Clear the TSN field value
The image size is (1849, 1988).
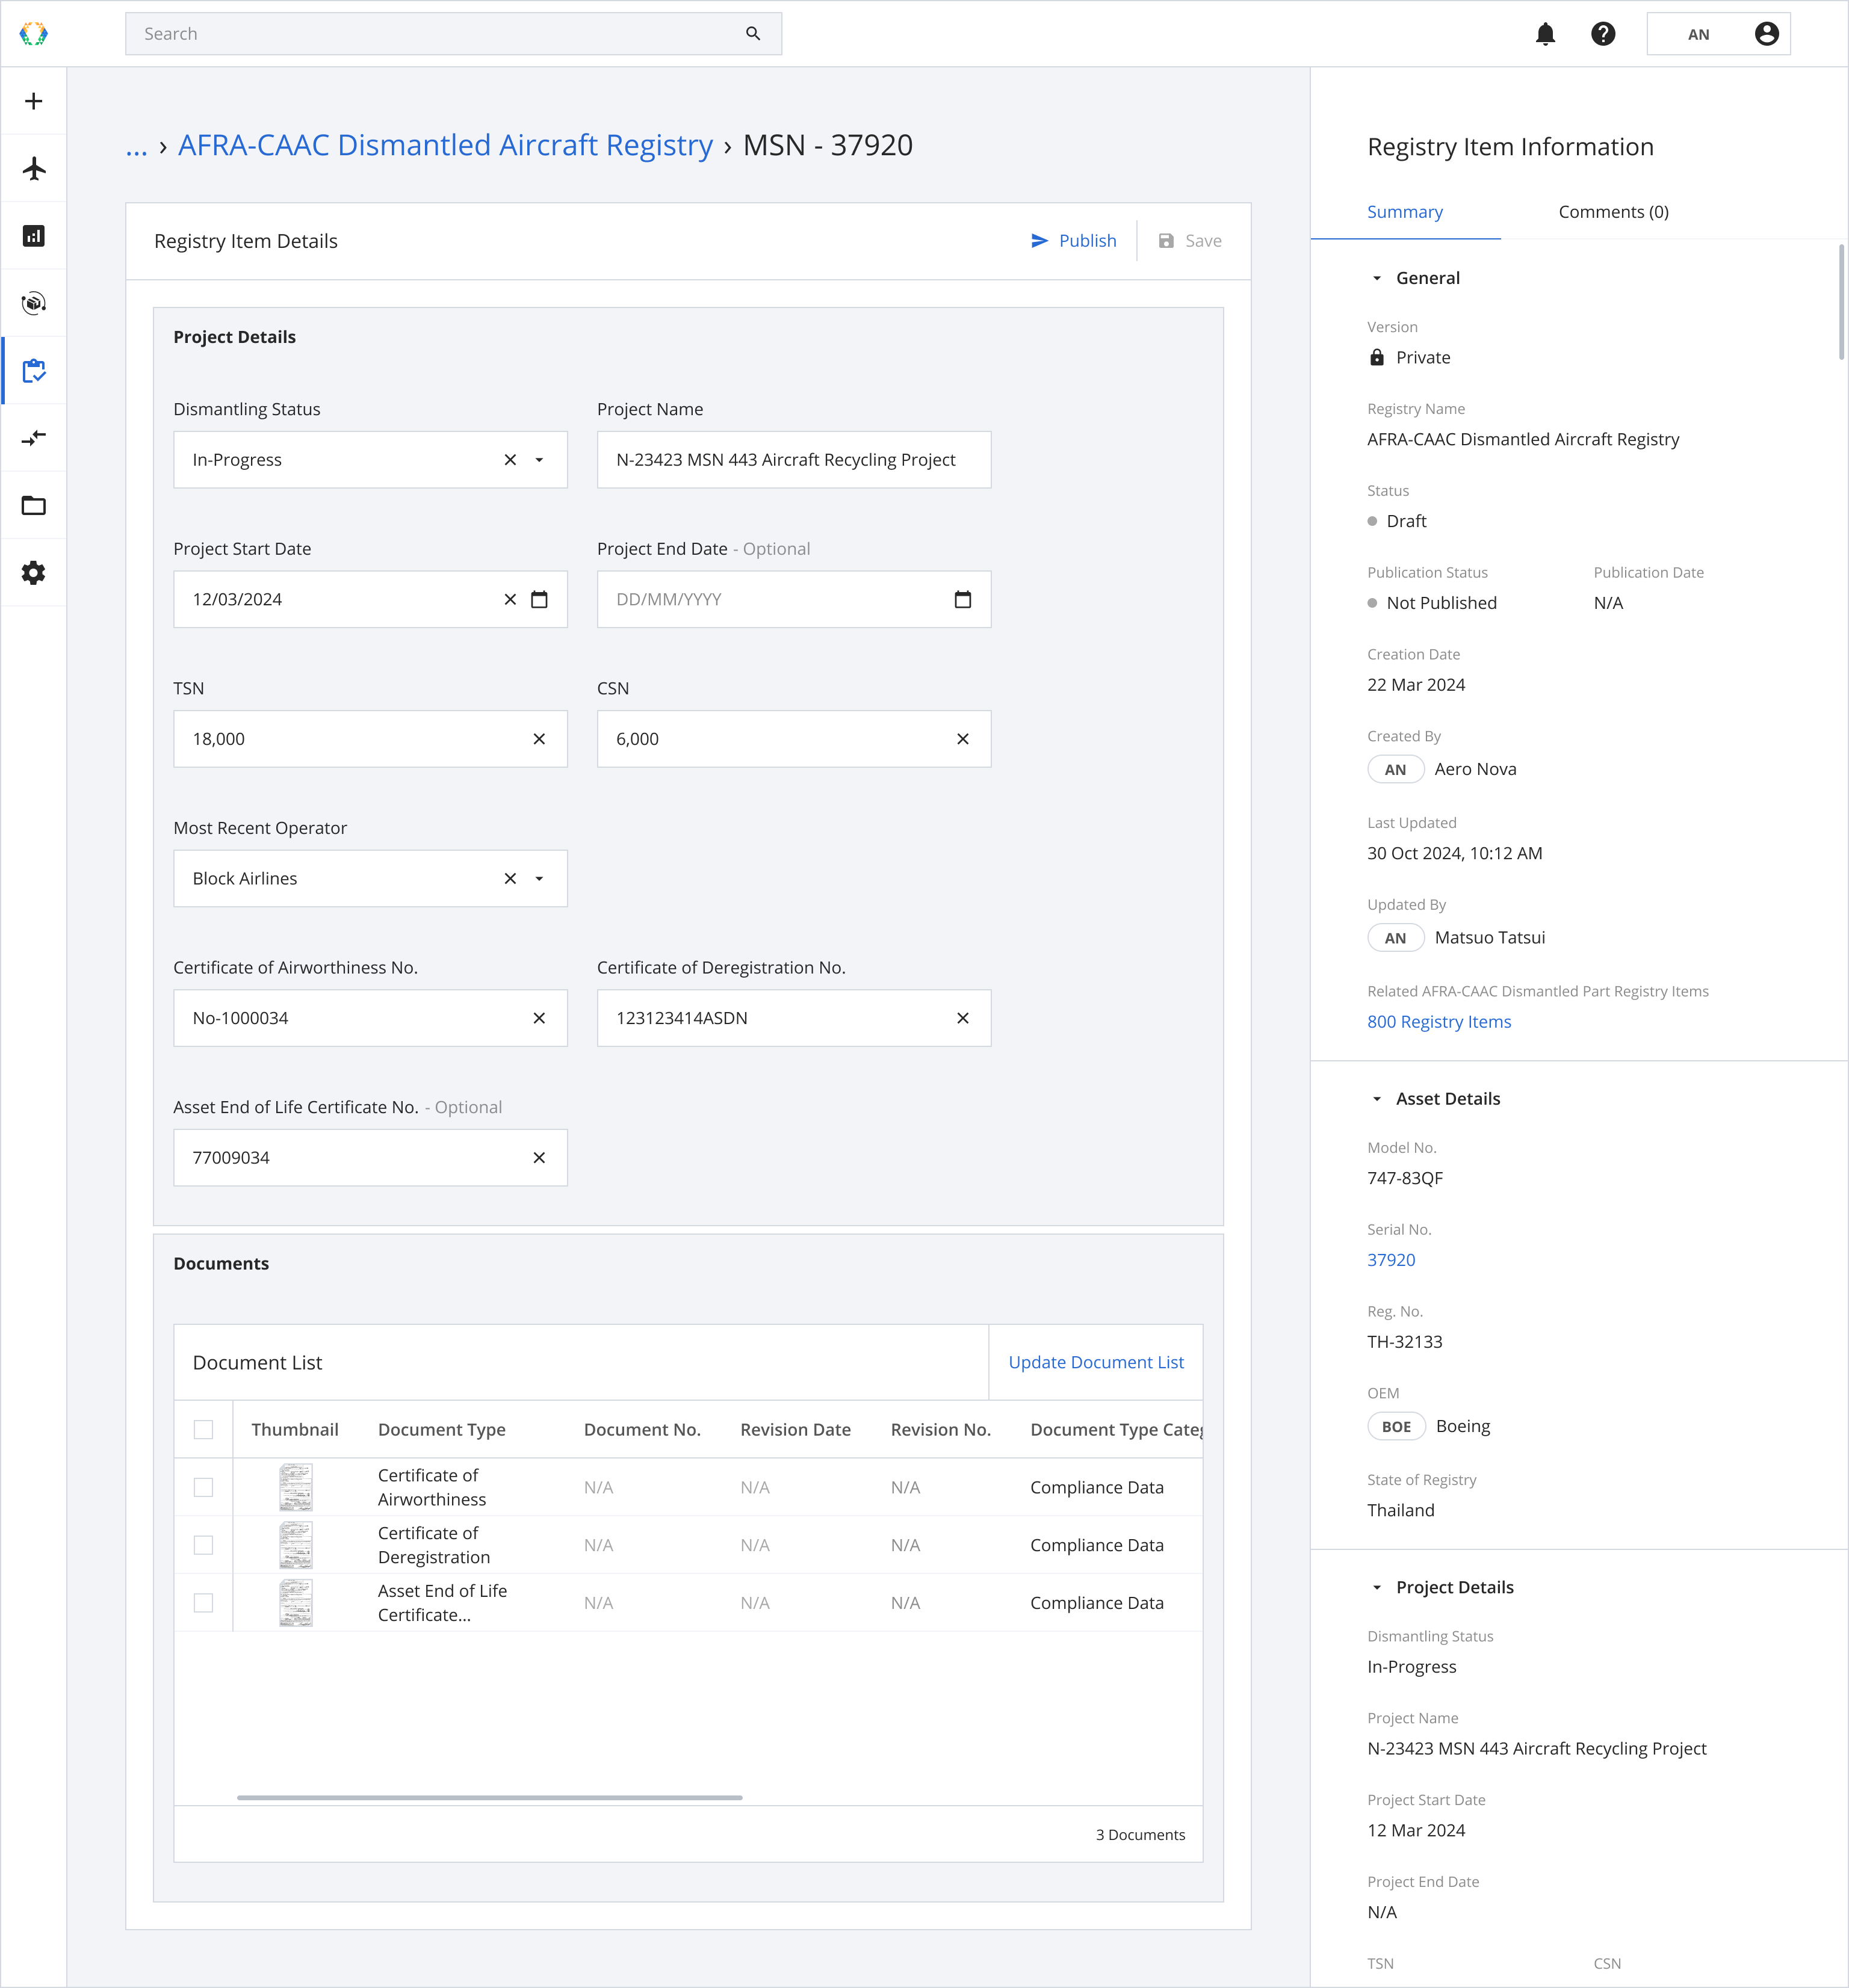[539, 739]
